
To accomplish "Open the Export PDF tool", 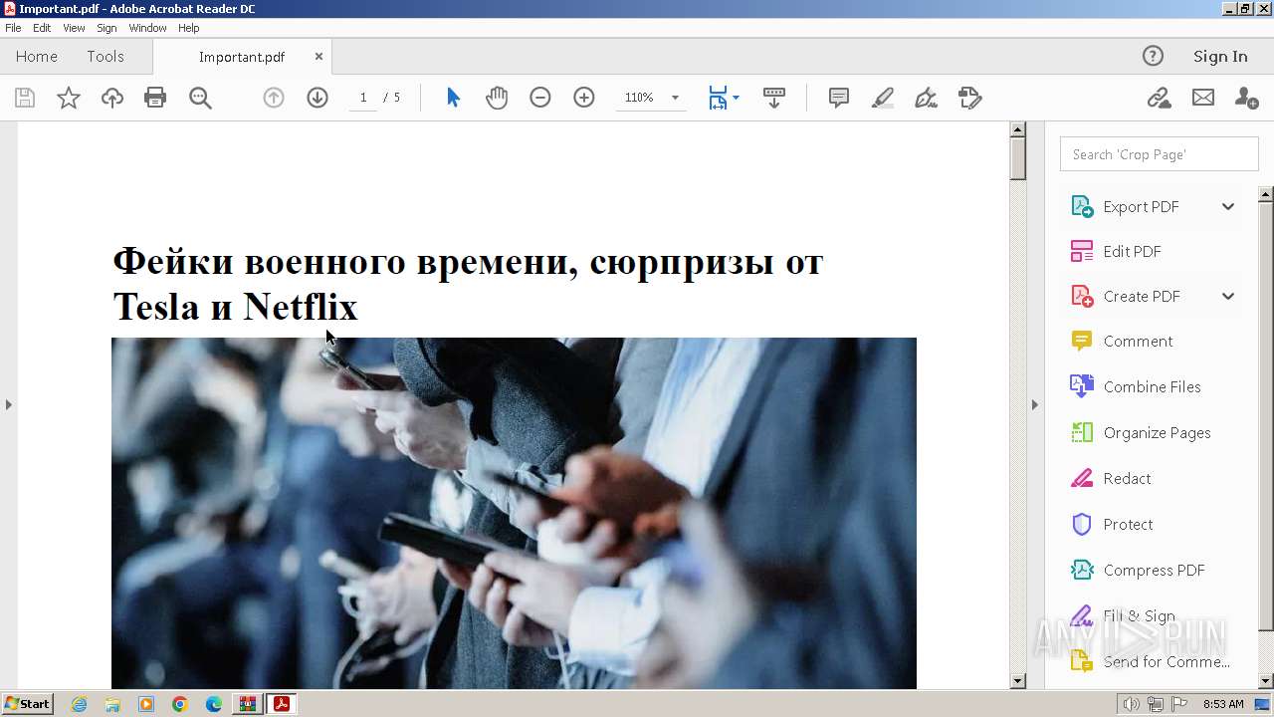I will pyautogui.click(x=1140, y=206).
